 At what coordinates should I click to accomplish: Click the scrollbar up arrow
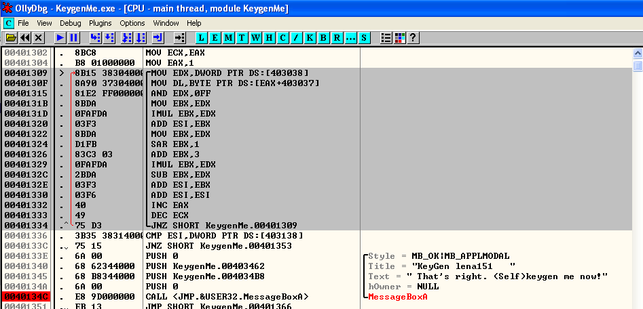click(x=638, y=53)
